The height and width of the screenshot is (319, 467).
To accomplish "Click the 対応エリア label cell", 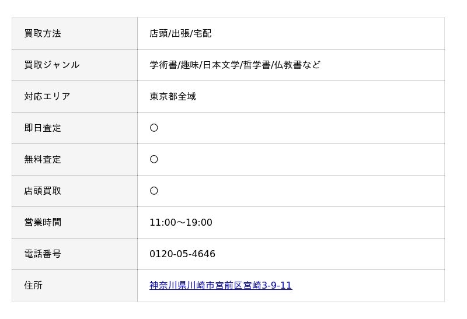I will pyautogui.click(x=75, y=97).
